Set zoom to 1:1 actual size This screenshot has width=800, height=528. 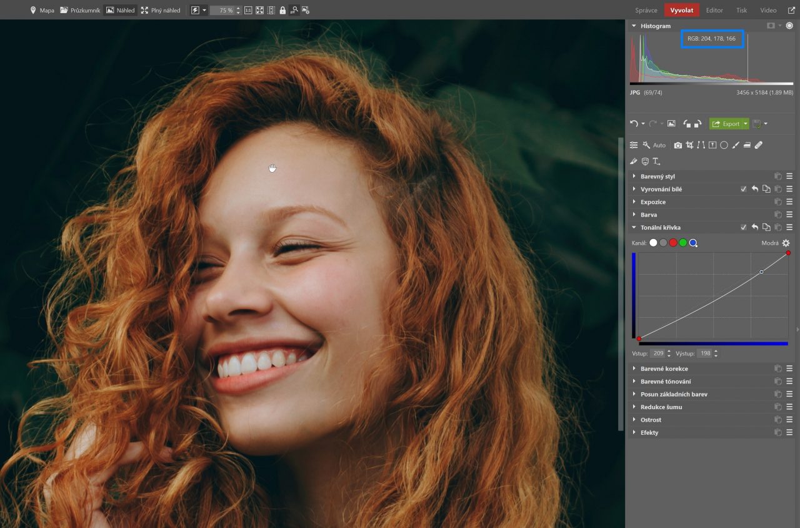[249, 11]
